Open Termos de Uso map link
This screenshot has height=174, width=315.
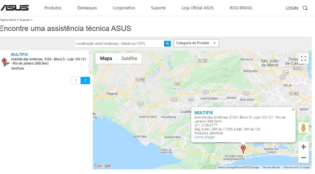click(x=271, y=167)
